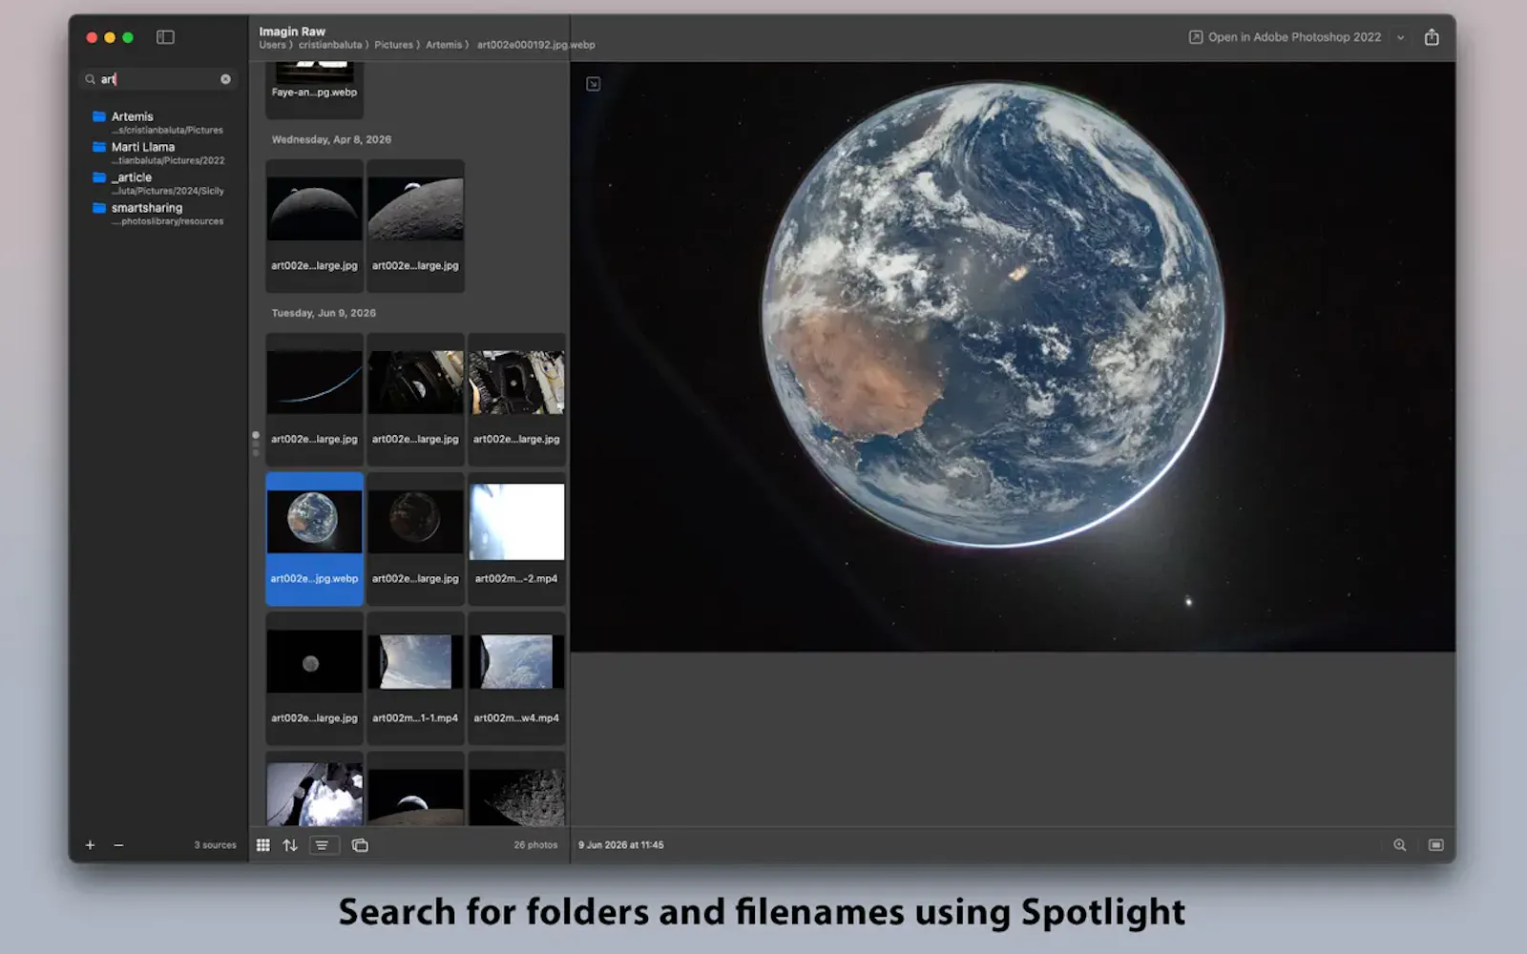Click the cristianbaluta breadcrumb
The width and height of the screenshot is (1527, 954).
[x=330, y=45]
